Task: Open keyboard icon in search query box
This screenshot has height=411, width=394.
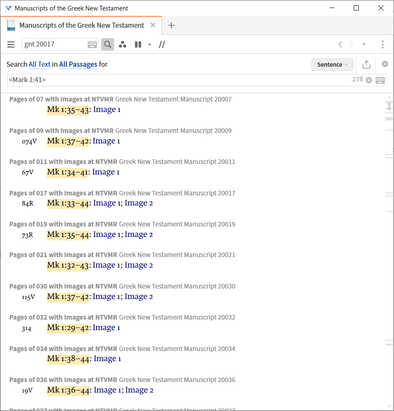Action: (x=380, y=80)
